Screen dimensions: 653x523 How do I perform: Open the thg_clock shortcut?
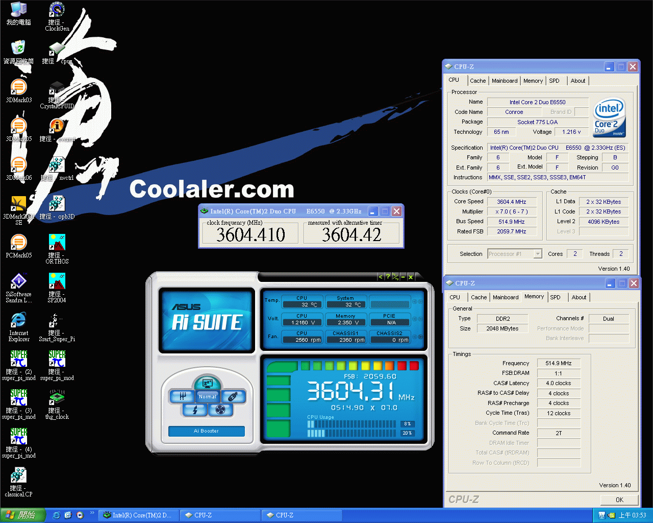point(57,405)
